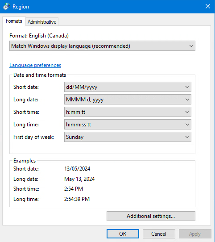Close the Region dialog window
This screenshot has width=215, height=242.
(208, 7)
